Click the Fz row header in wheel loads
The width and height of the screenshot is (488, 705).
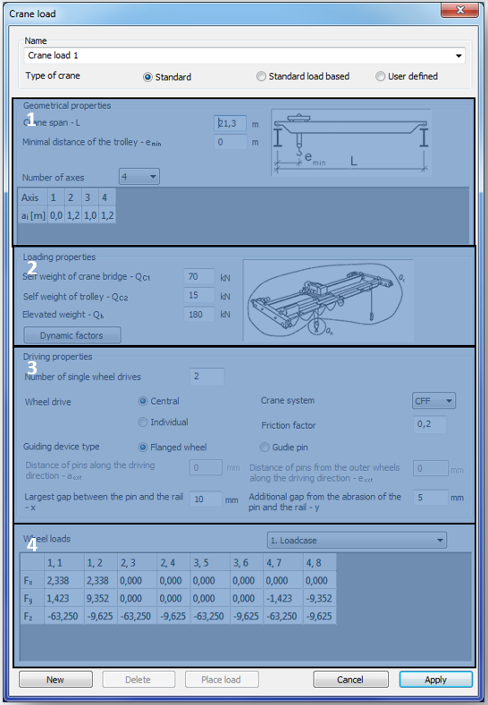pos(32,616)
